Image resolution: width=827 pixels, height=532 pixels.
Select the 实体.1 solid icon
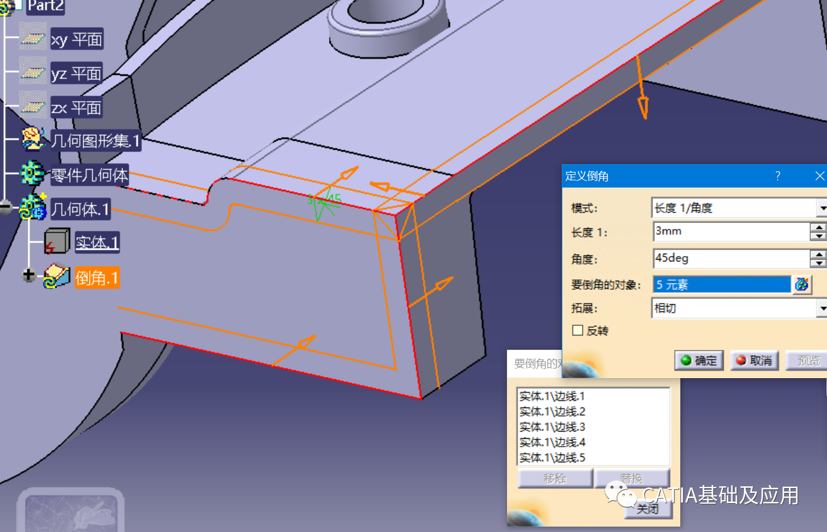coord(57,242)
